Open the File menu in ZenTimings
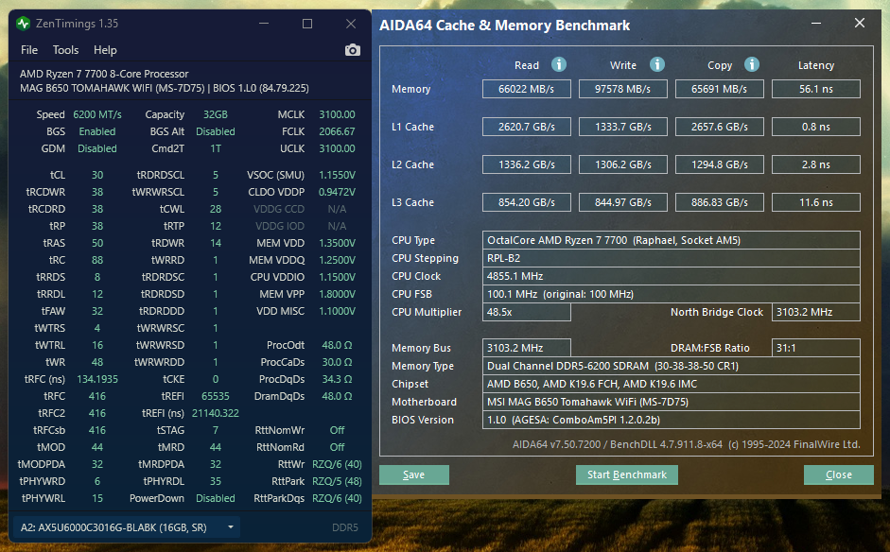Image resolution: width=890 pixels, height=552 pixels. pos(29,50)
